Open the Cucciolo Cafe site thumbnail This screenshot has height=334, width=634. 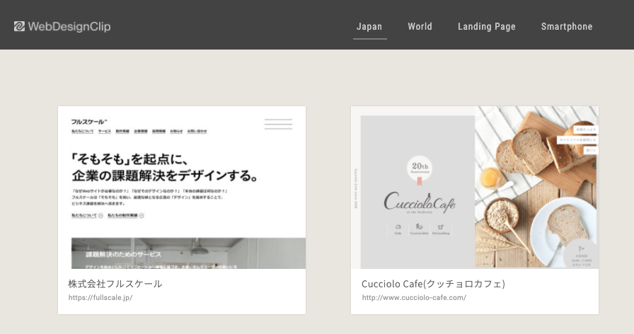[x=475, y=188]
